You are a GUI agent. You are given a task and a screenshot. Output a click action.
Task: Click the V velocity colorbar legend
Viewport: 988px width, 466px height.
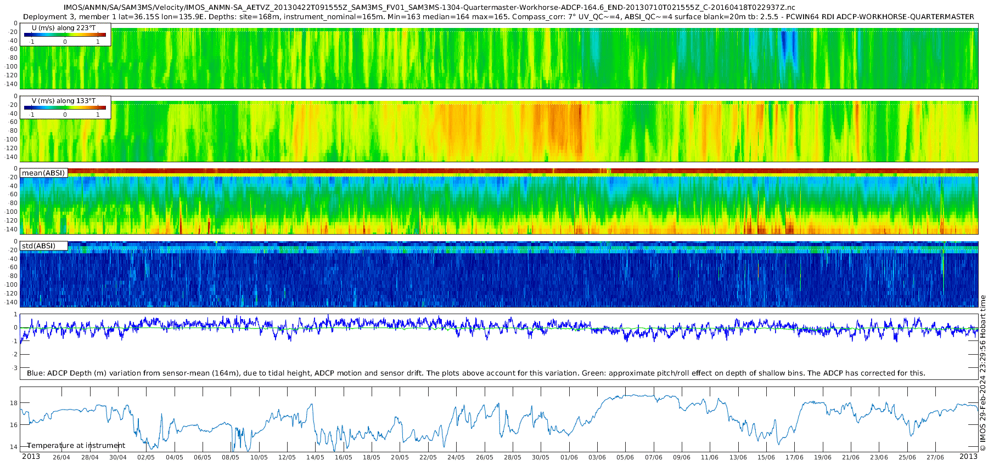(65, 108)
